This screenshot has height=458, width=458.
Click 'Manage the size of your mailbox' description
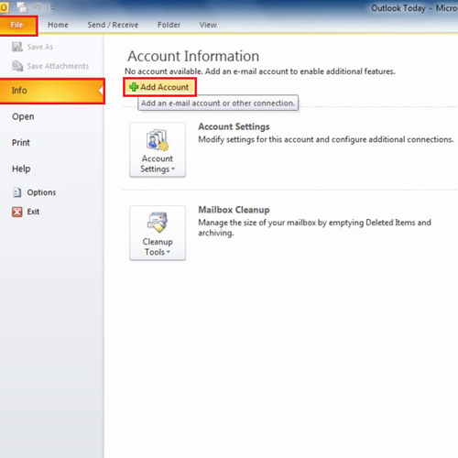314,228
